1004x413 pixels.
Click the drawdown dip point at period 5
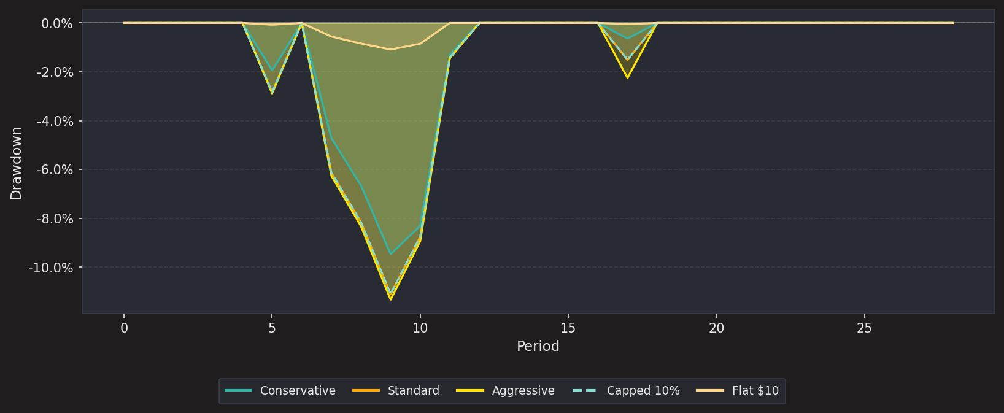point(272,93)
